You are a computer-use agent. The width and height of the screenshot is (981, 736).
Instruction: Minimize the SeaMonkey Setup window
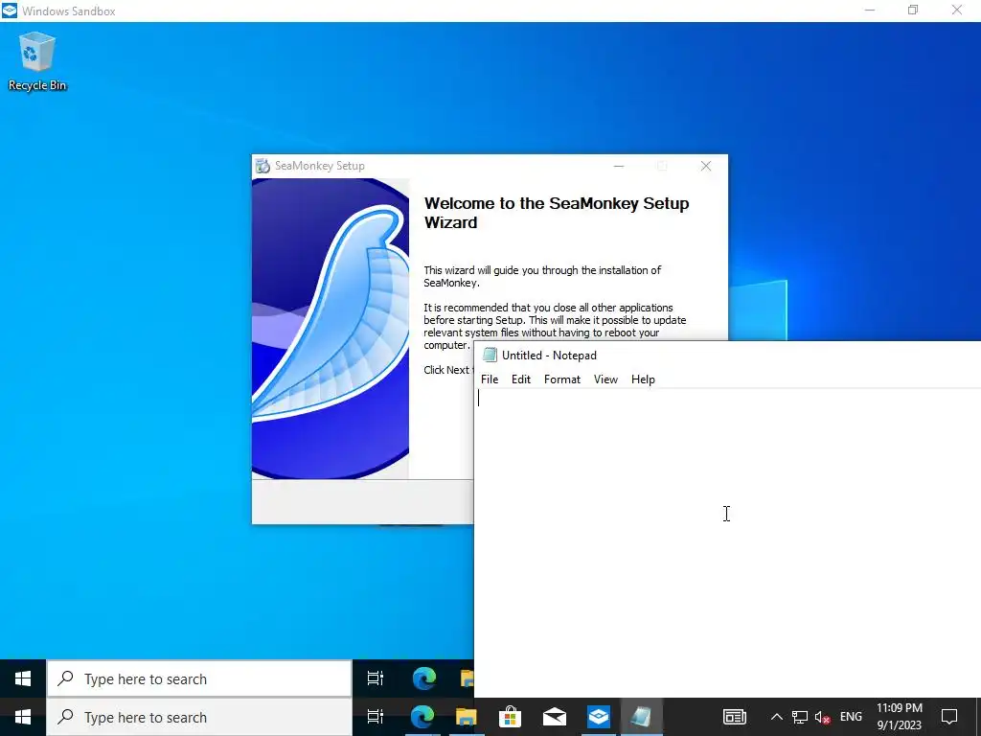pyautogui.click(x=619, y=166)
